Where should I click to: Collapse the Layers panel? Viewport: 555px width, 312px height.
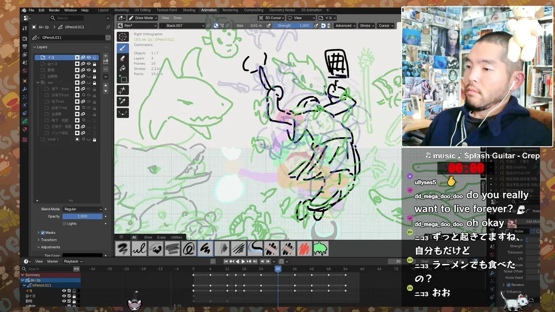[x=40, y=47]
